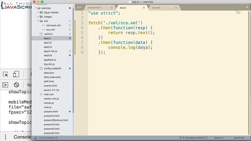This screenshot has width=251, height=141.
Task: Open .eslintrc file in the sidebar
Action: 48,34
